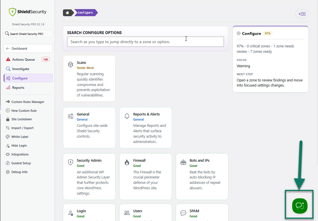The image size is (318, 221).
Task: Click the Firewall flame icon
Action: 127,162
